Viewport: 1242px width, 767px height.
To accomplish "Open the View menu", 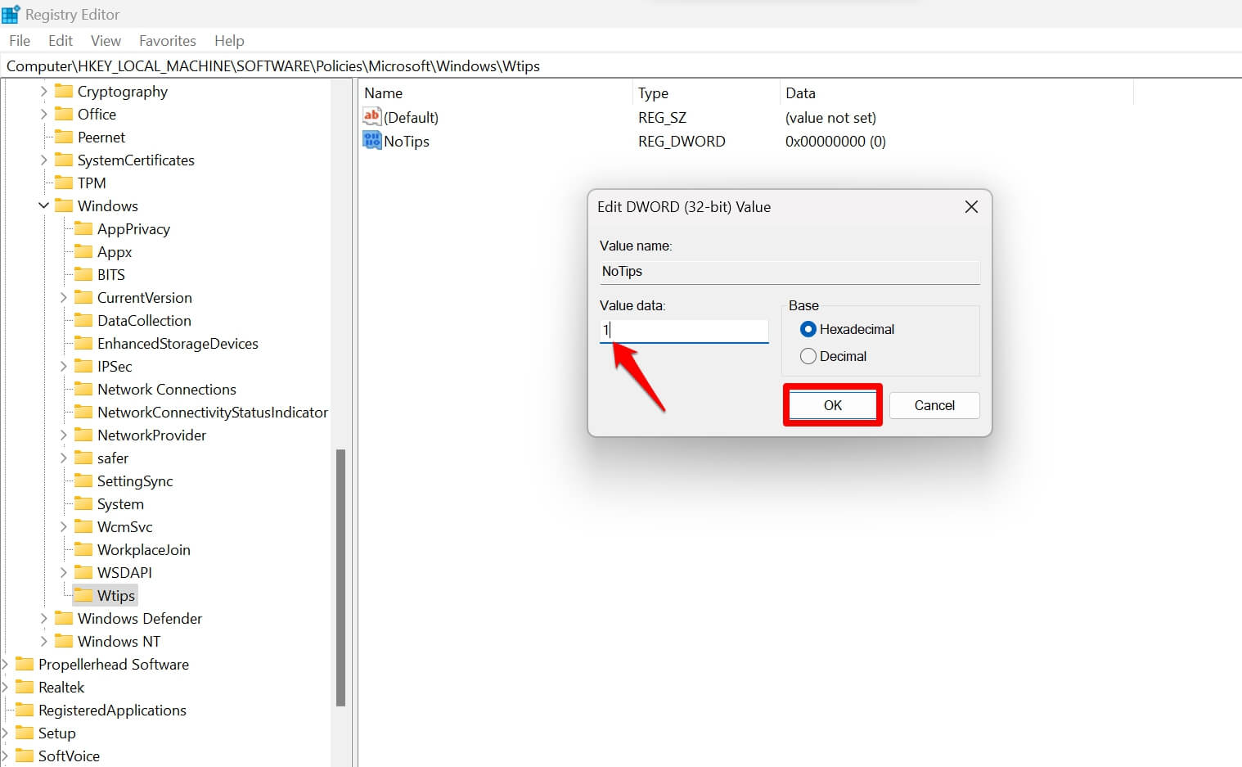I will (x=106, y=40).
